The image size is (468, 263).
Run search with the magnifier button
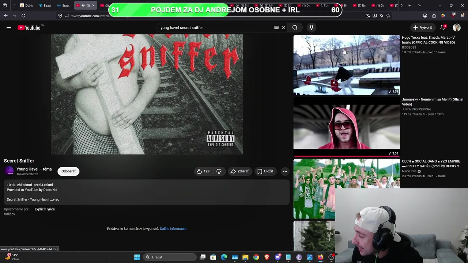pyautogui.click(x=295, y=27)
